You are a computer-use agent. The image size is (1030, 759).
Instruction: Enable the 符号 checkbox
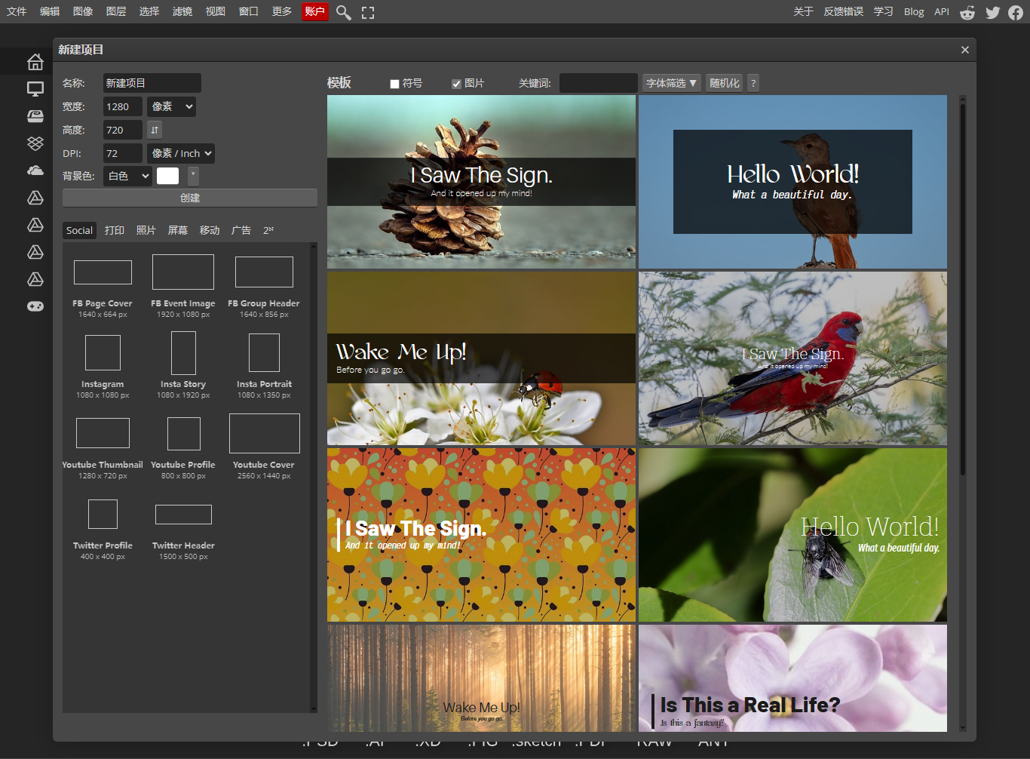(x=394, y=84)
